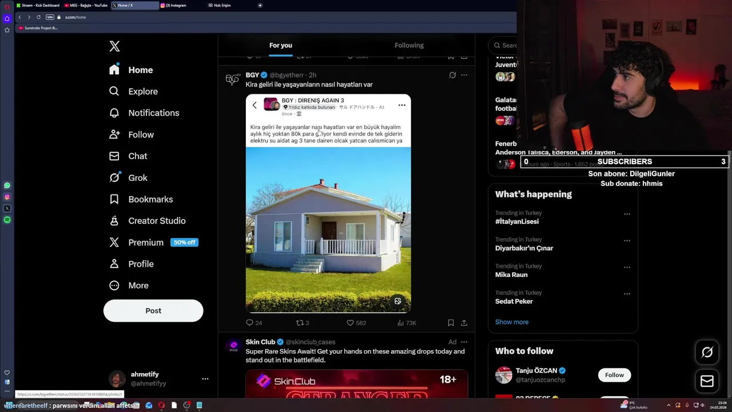Click the Post button
The height and width of the screenshot is (412, 732).
[153, 311]
